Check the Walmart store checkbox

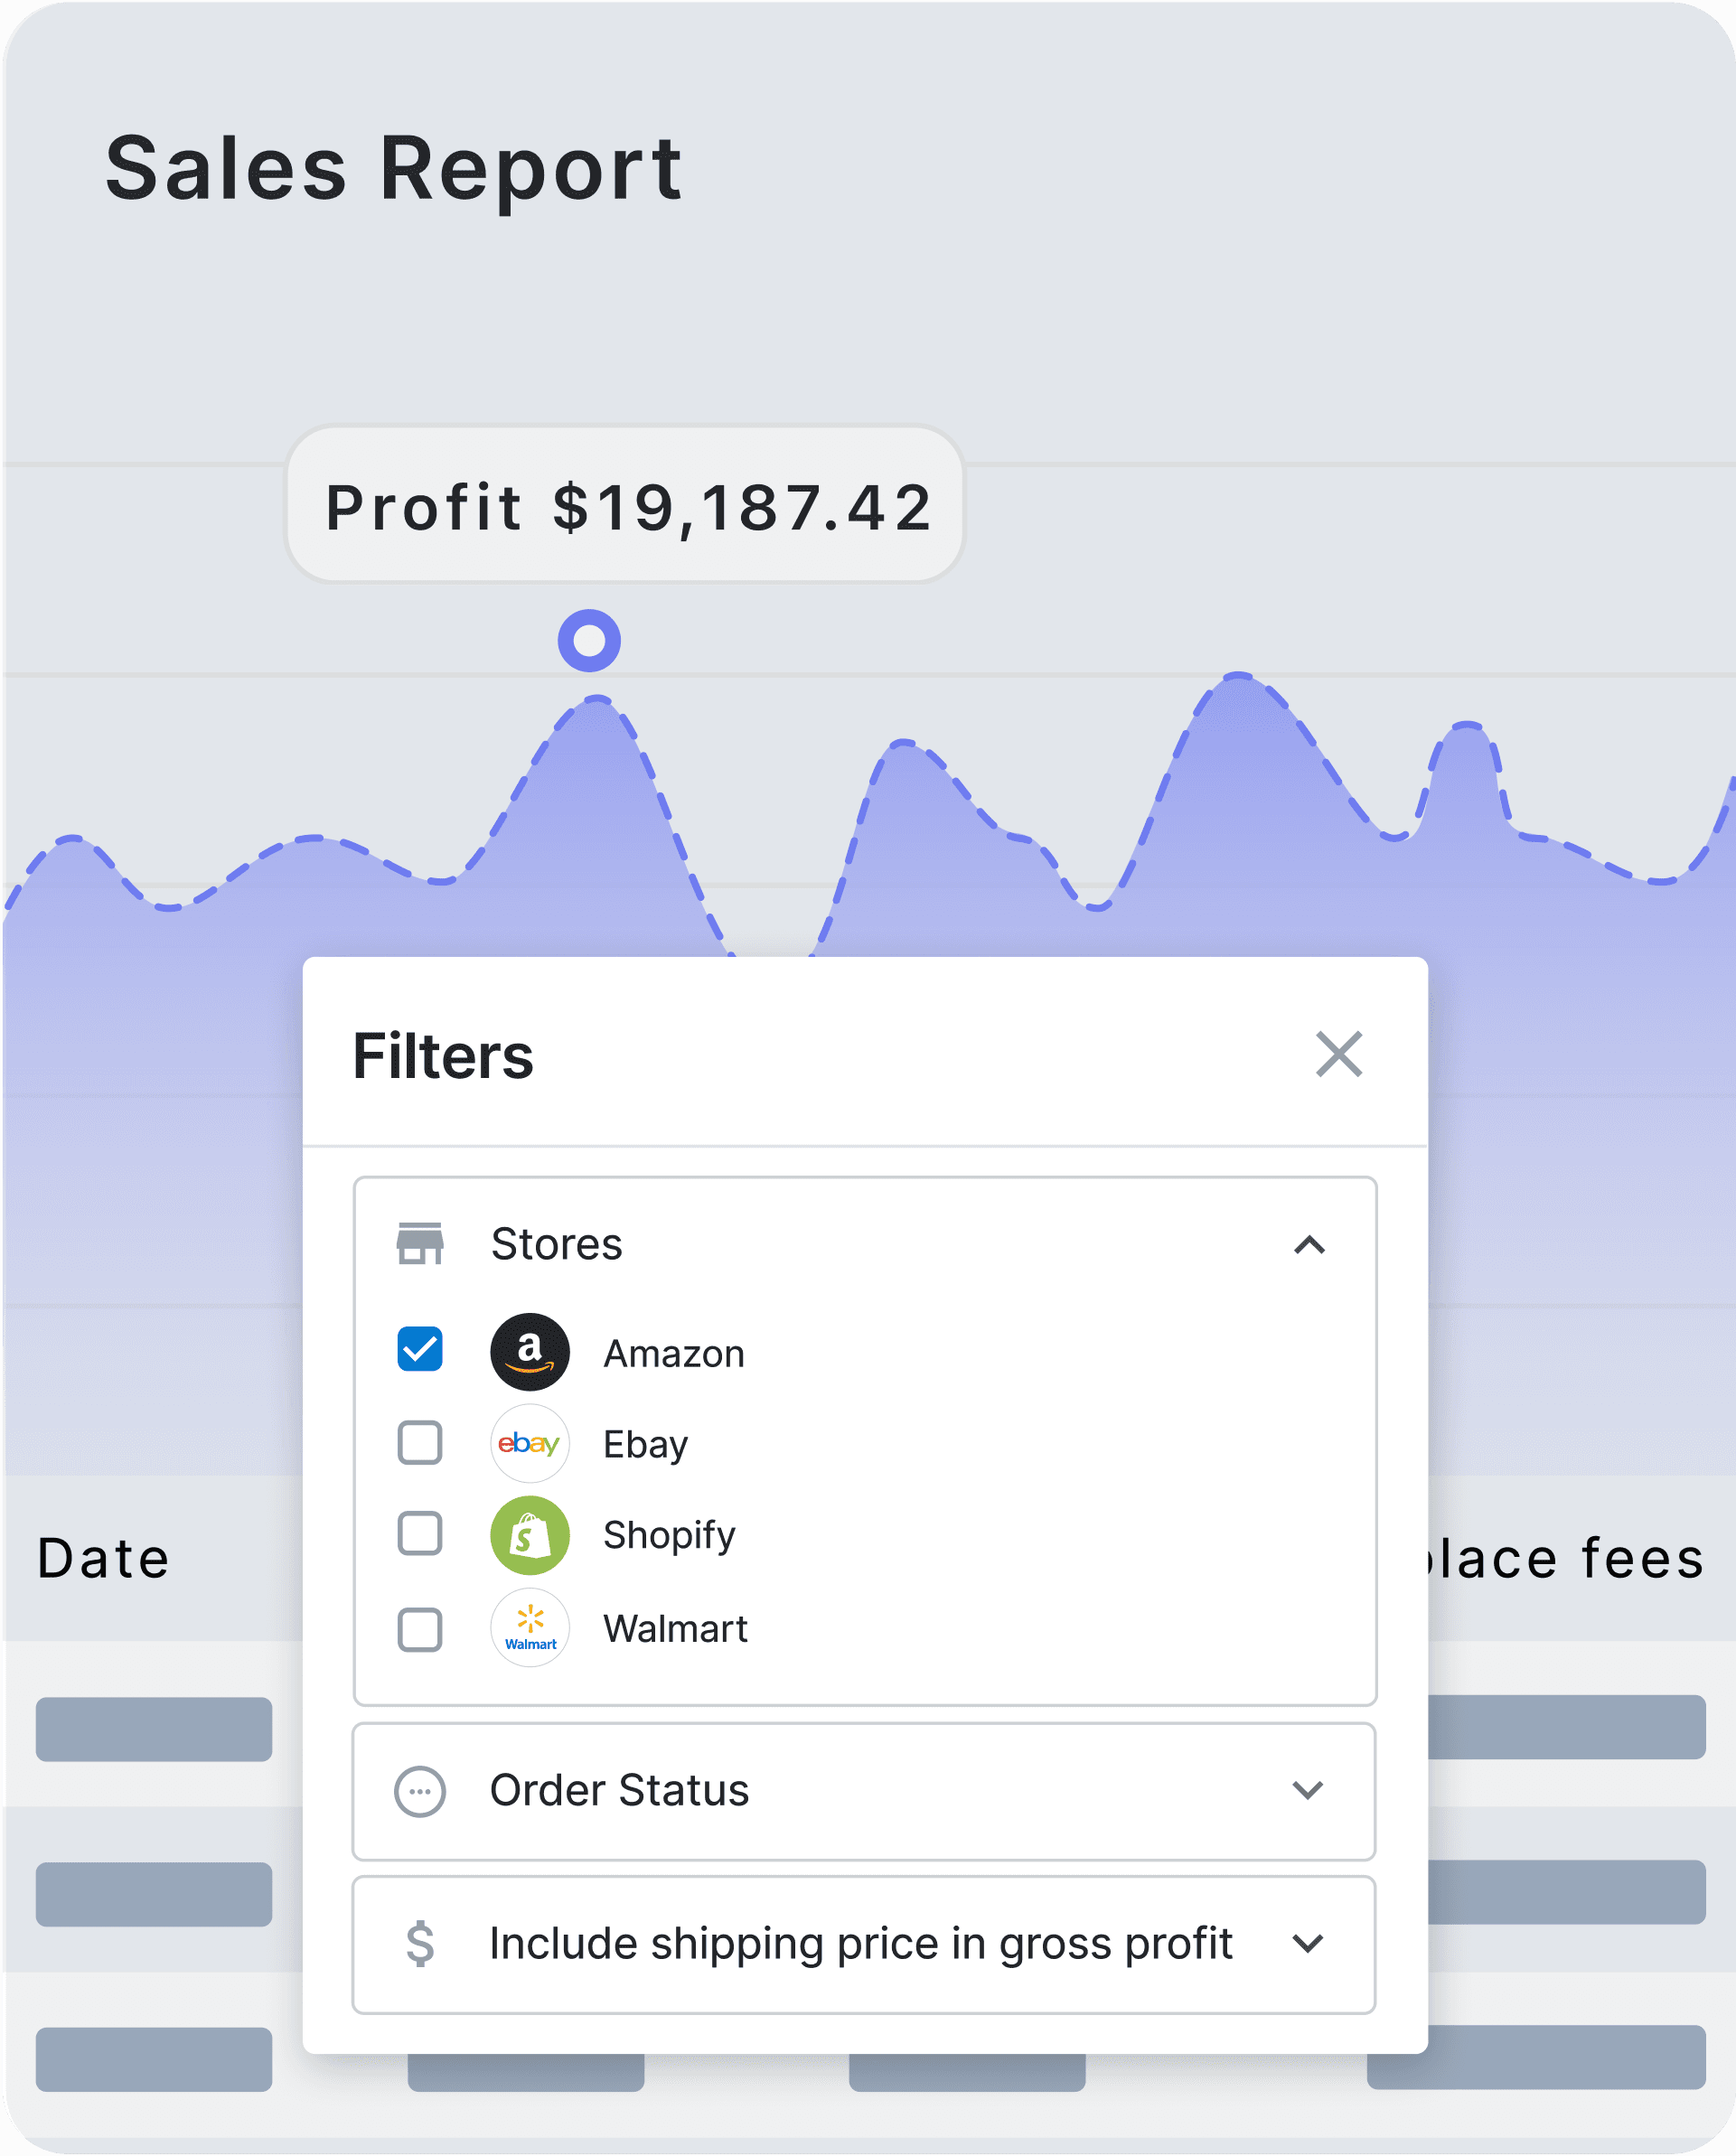420,1629
